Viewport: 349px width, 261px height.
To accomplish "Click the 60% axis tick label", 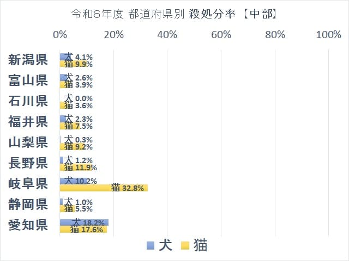I will [221, 35].
